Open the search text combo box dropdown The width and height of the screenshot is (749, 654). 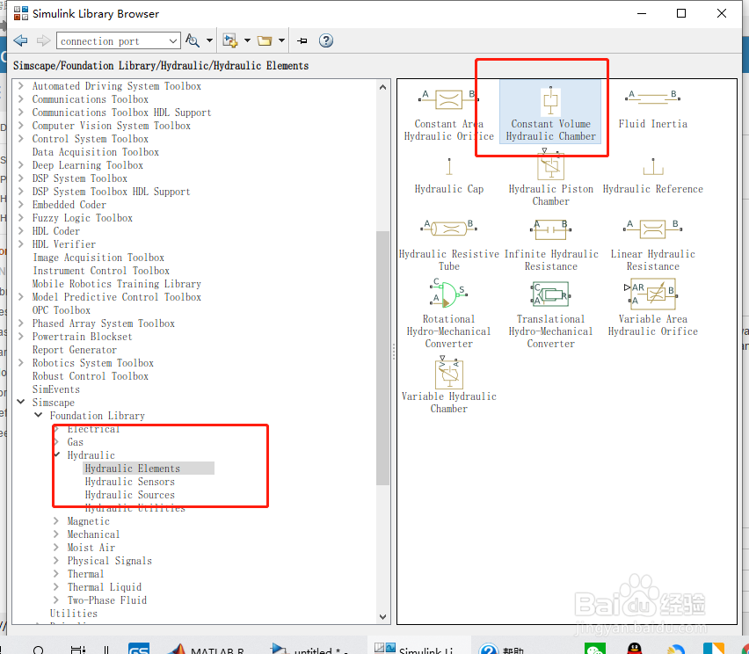[173, 41]
